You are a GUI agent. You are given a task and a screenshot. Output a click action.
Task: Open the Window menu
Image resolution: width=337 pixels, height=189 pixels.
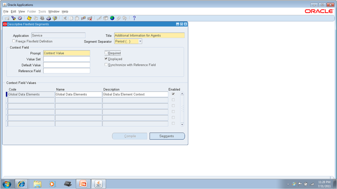(x=54, y=11)
